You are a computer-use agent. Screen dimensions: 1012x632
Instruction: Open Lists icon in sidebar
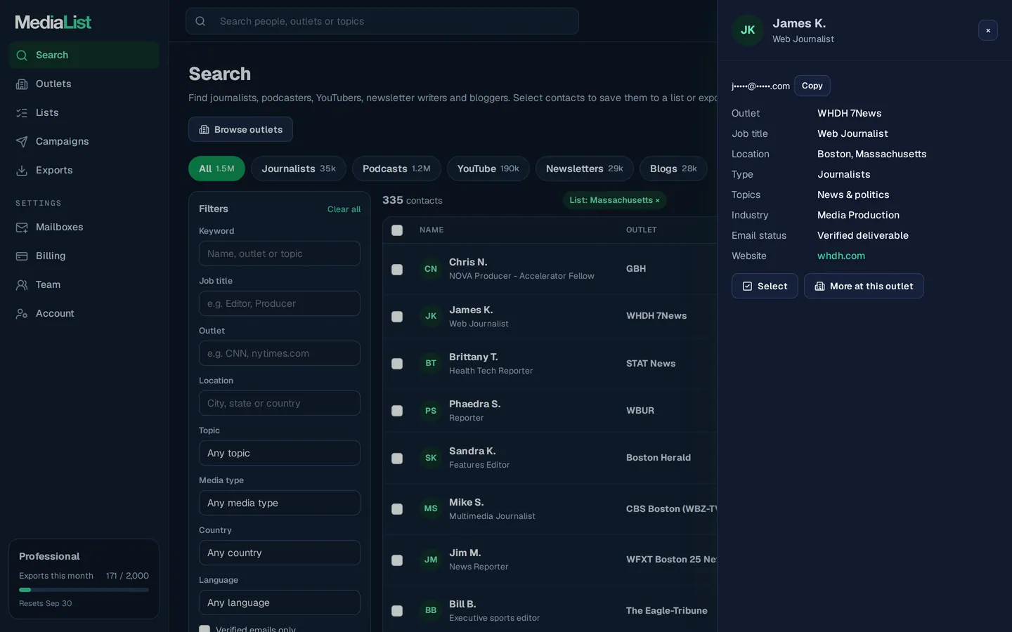coord(22,113)
